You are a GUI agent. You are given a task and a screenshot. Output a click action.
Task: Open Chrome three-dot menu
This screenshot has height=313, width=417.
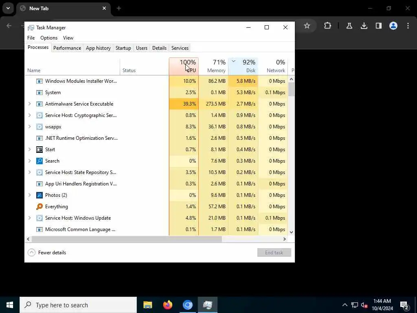[408, 26]
